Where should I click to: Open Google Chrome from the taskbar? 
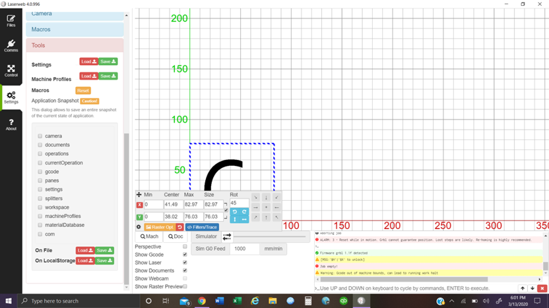click(x=202, y=301)
